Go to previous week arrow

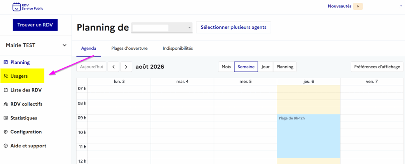(114, 67)
